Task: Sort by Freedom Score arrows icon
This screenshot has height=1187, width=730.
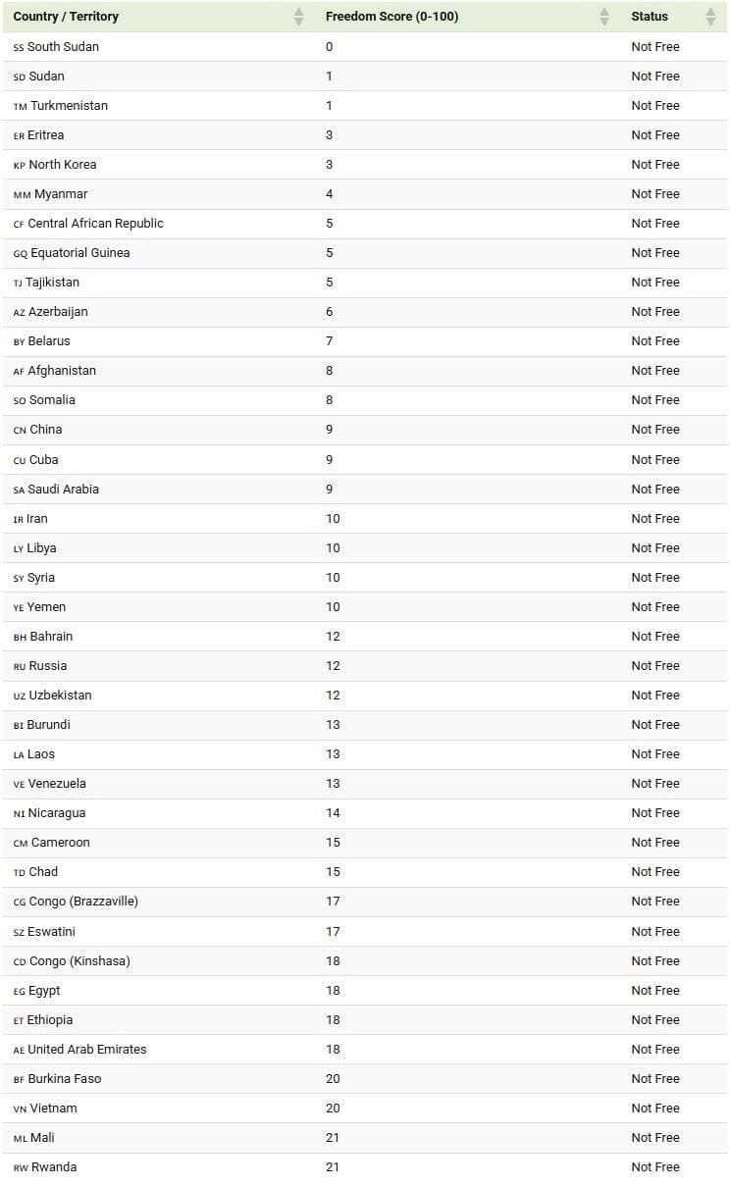Action: tap(604, 17)
